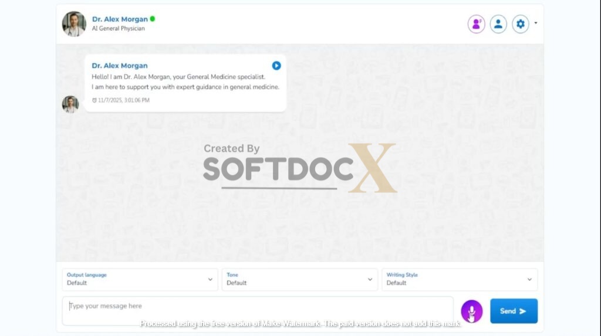Expand the Tone dropdown
Screen dimensions: 601x336
point(299,280)
